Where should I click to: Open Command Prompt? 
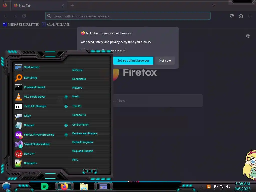click(x=30, y=87)
